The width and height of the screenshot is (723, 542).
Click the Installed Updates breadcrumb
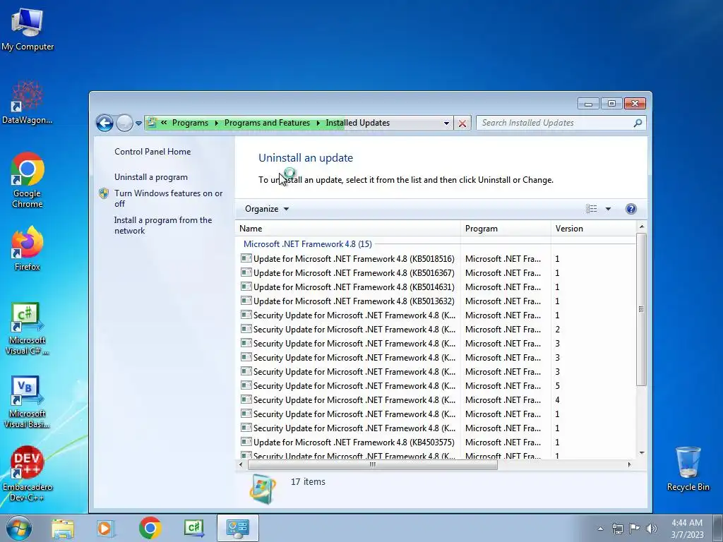pos(357,123)
